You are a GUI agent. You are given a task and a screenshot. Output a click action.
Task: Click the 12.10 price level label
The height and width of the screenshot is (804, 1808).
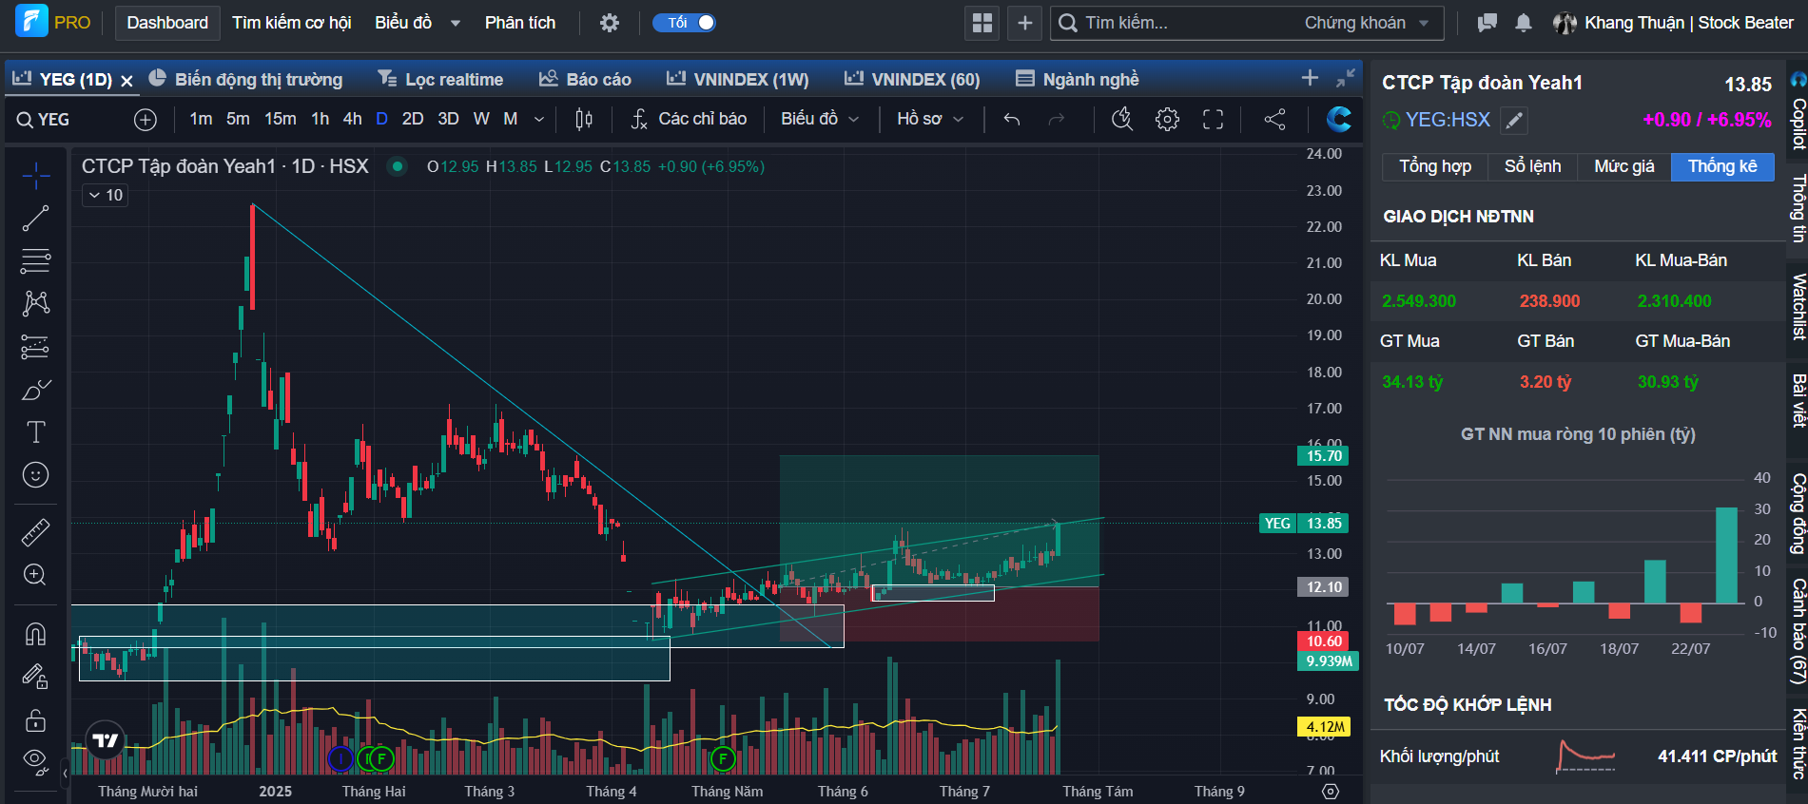click(x=1323, y=587)
